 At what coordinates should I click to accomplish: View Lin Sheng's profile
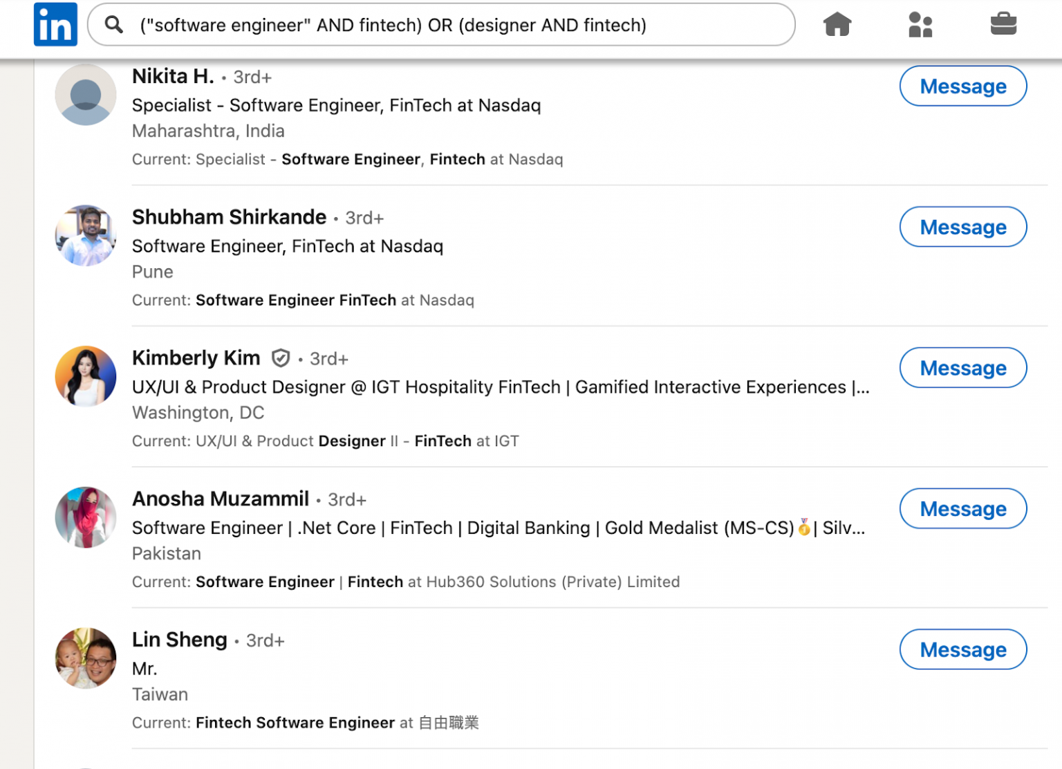(x=180, y=640)
